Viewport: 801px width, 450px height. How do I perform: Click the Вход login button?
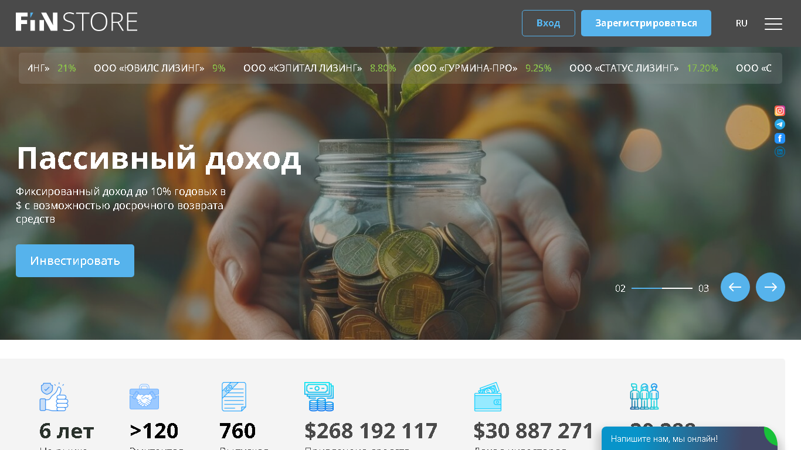[548, 23]
